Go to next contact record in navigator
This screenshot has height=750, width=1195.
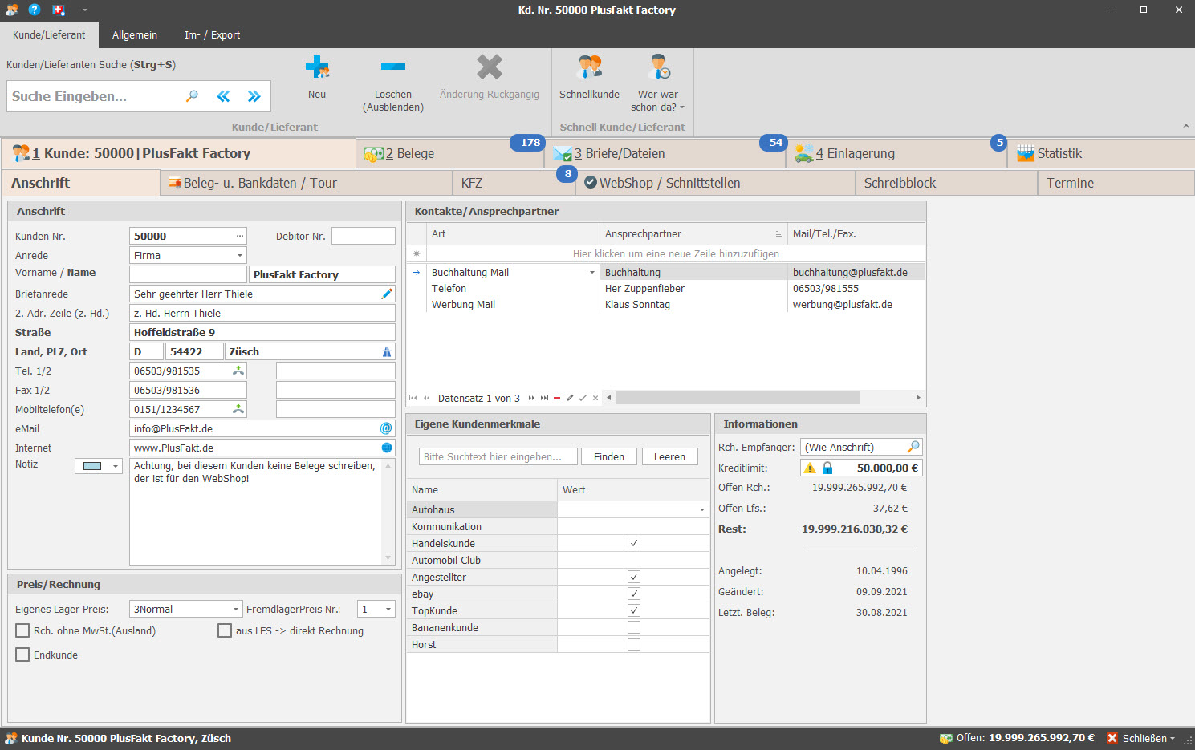[531, 398]
